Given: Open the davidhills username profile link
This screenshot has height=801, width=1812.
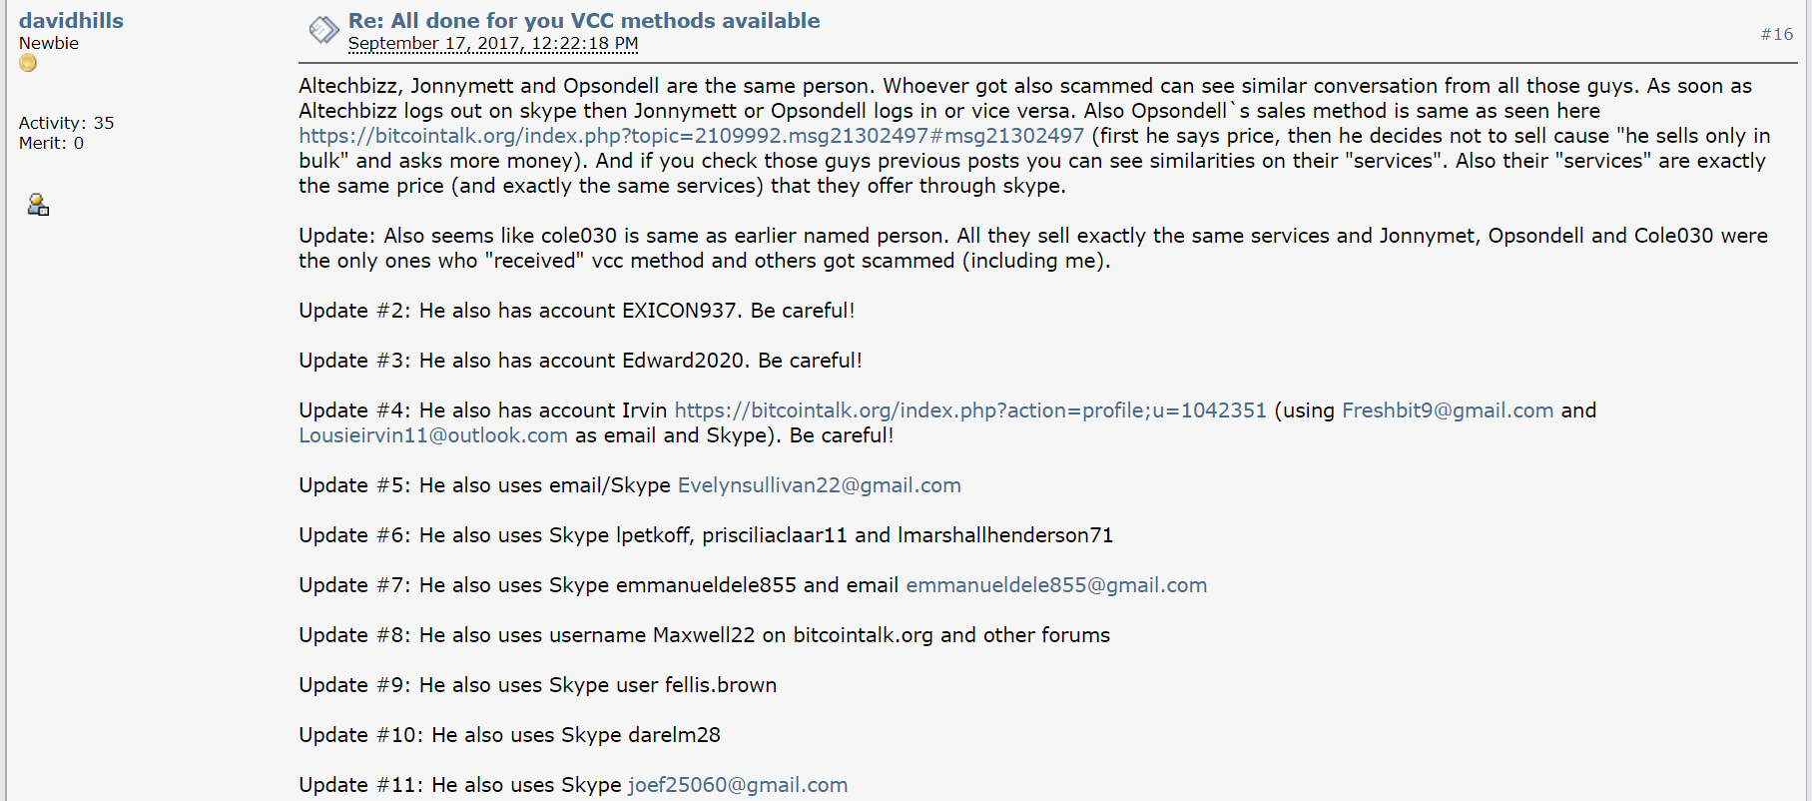Looking at the screenshot, I should 71,20.
